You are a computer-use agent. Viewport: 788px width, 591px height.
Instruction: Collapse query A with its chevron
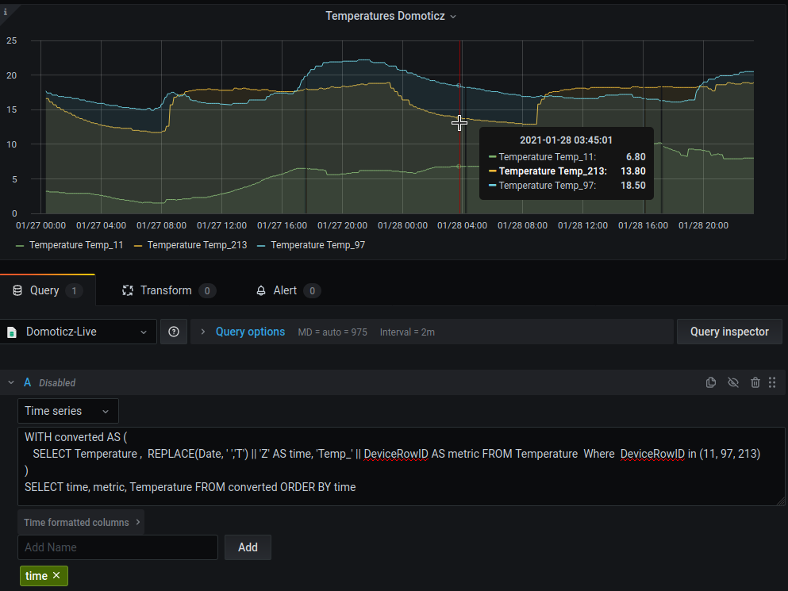click(x=11, y=382)
